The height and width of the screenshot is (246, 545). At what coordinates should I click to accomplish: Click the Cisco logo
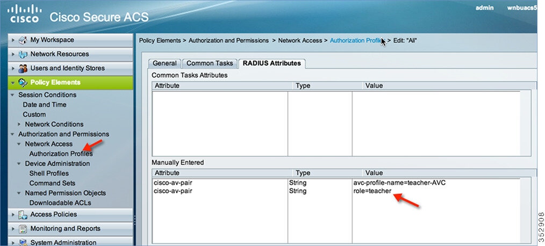pyautogui.click(x=24, y=13)
